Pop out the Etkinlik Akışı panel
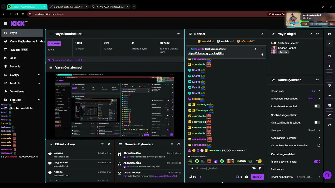The image size is (335, 188). click(x=109, y=144)
